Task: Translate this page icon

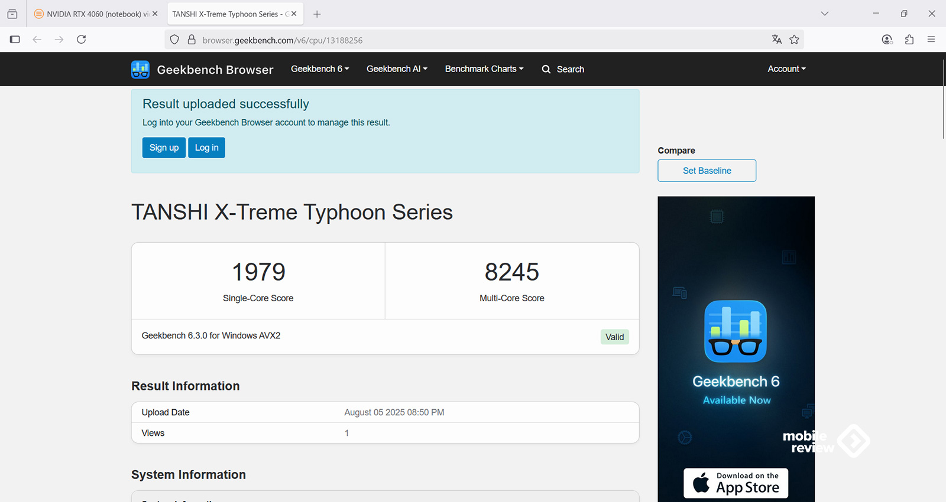Action: pos(777,40)
